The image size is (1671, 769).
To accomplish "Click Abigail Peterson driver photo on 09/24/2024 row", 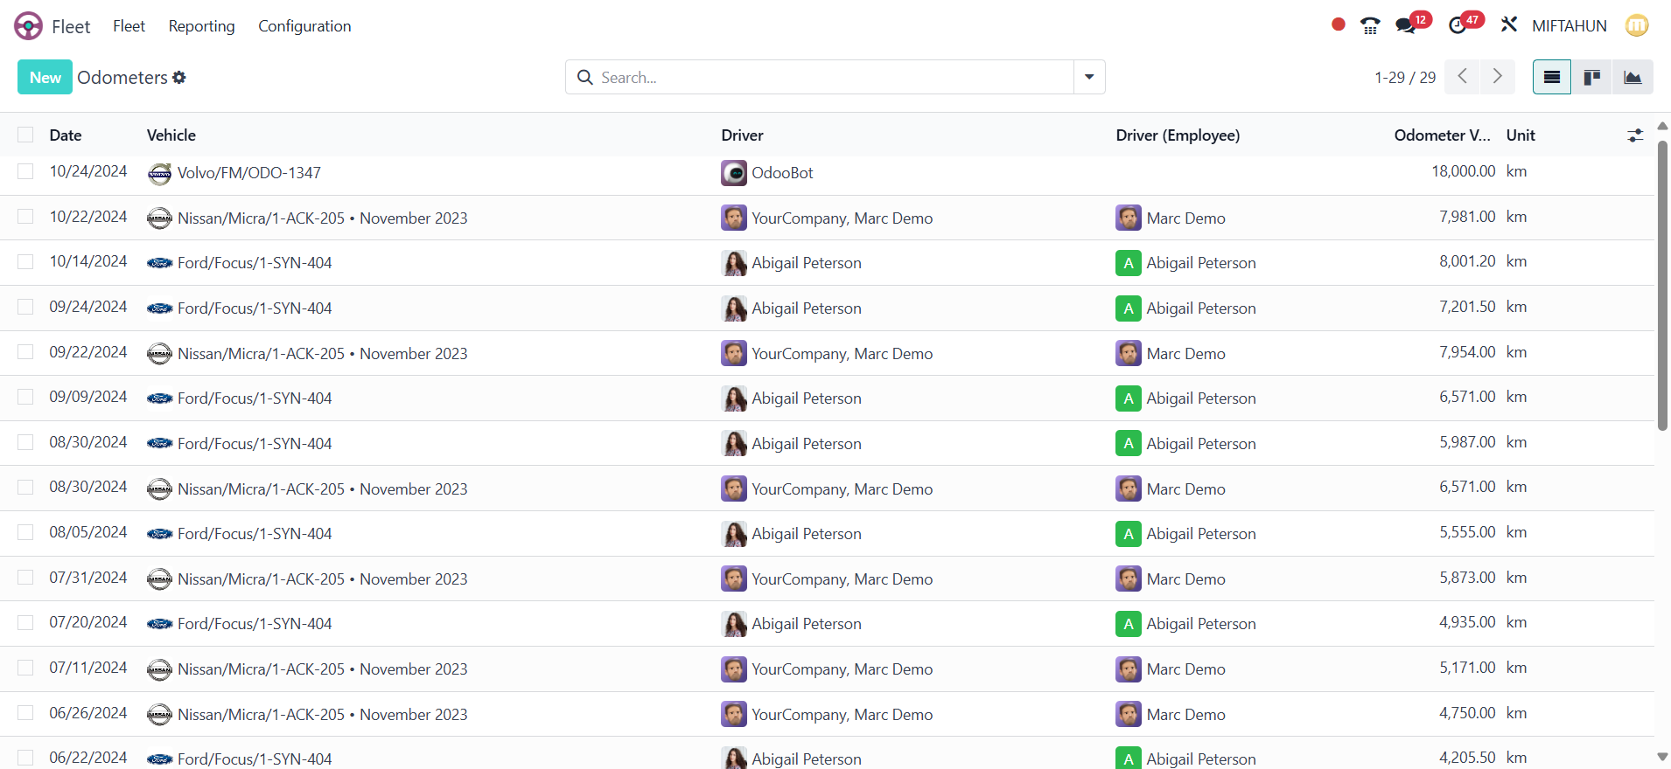I will point(734,308).
